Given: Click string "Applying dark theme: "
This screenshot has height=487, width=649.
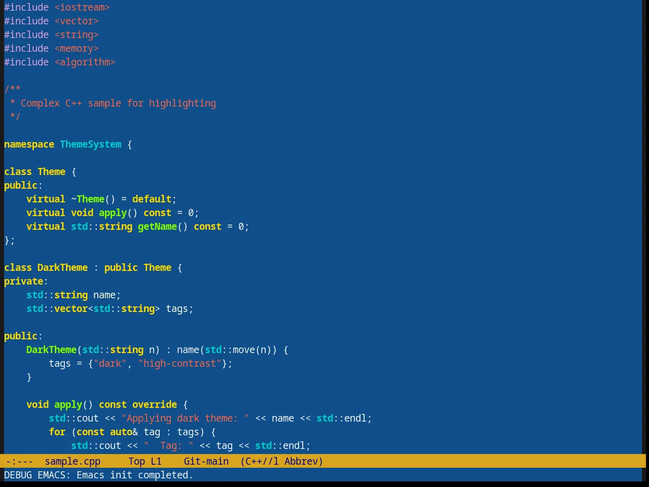Looking at the screenshot, I should (x=185, y=418).
